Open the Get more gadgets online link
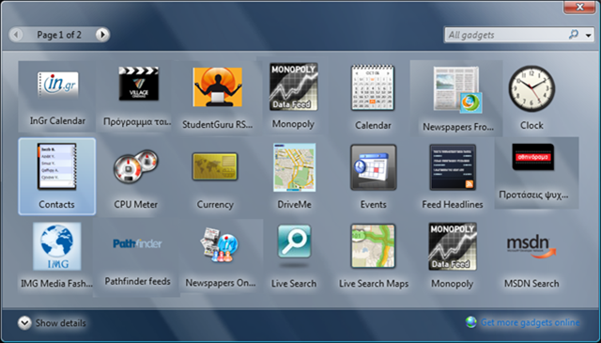 coord(530,322)
